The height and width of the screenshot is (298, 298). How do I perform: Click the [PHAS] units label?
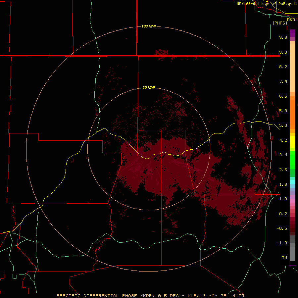280,23
